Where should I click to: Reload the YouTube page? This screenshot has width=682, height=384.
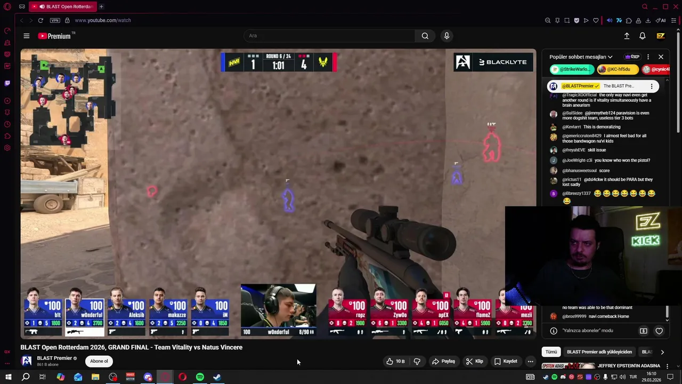point(40,20)
